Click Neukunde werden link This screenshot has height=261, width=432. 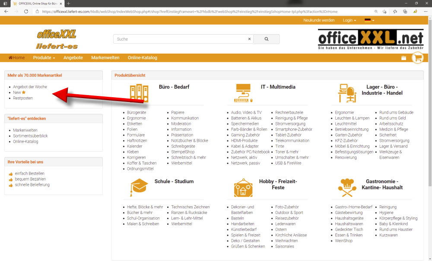point(319,20)
